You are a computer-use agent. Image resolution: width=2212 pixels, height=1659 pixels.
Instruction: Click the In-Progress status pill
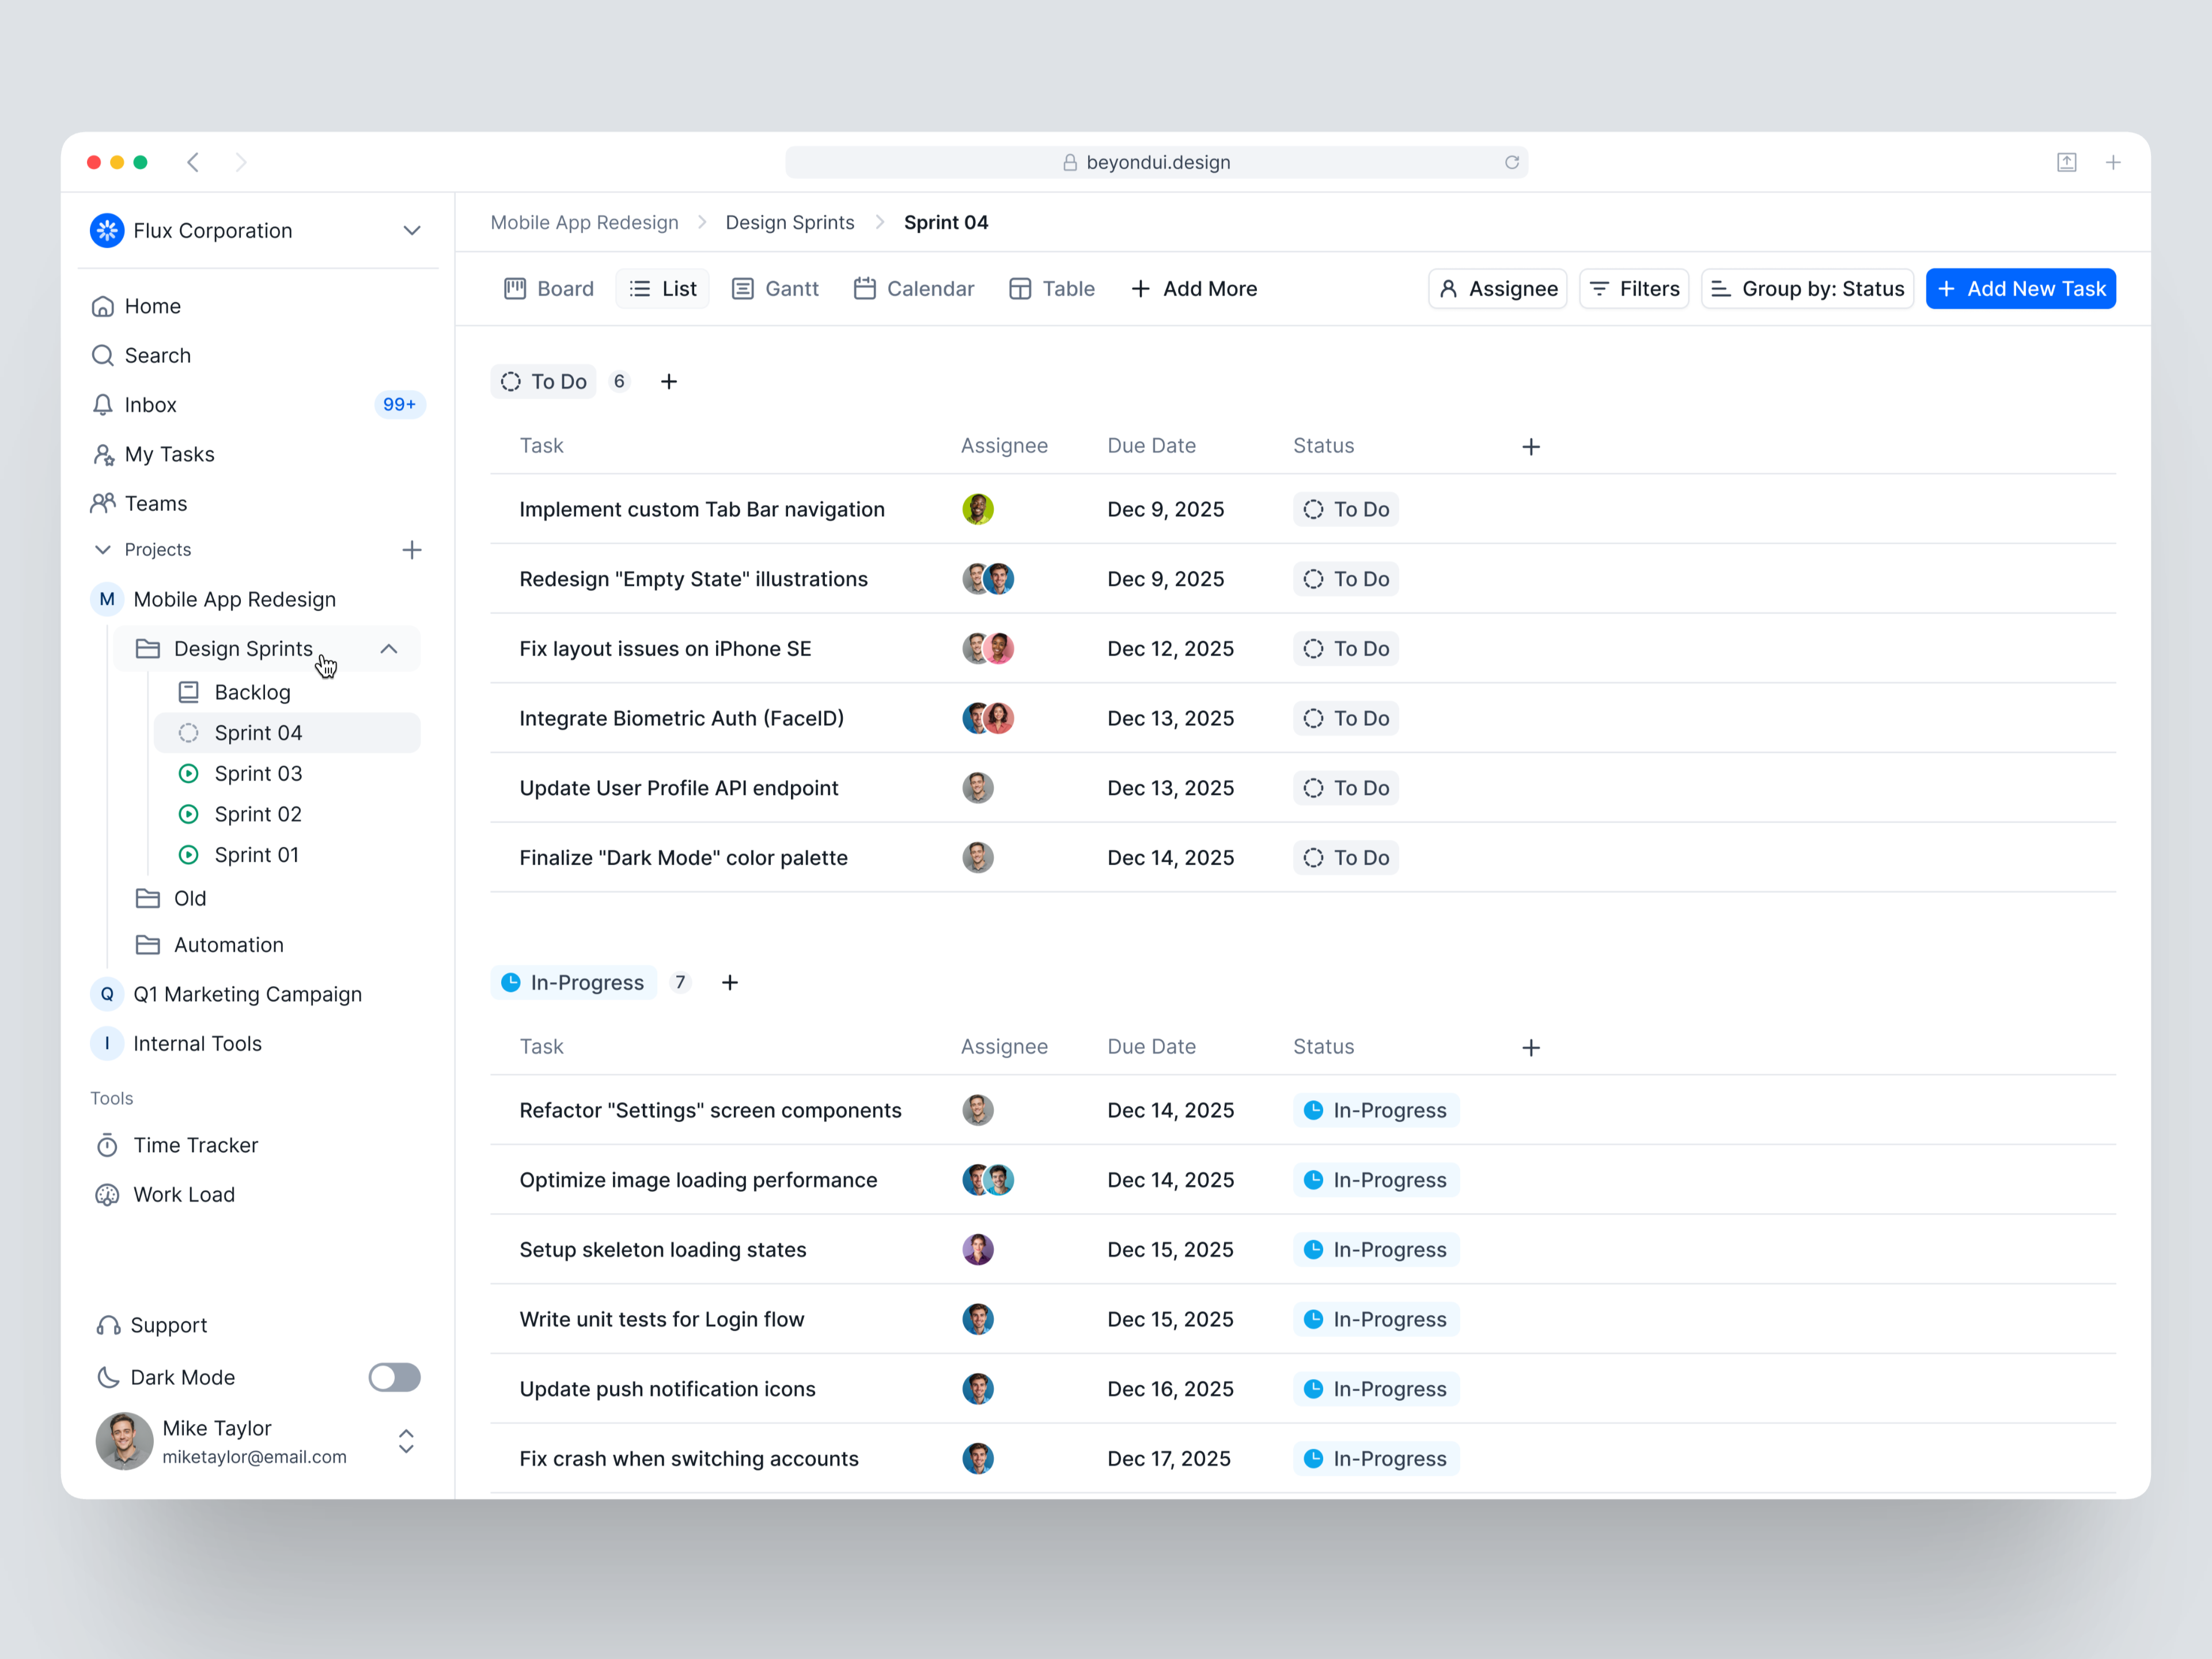(x=573, y=982)
